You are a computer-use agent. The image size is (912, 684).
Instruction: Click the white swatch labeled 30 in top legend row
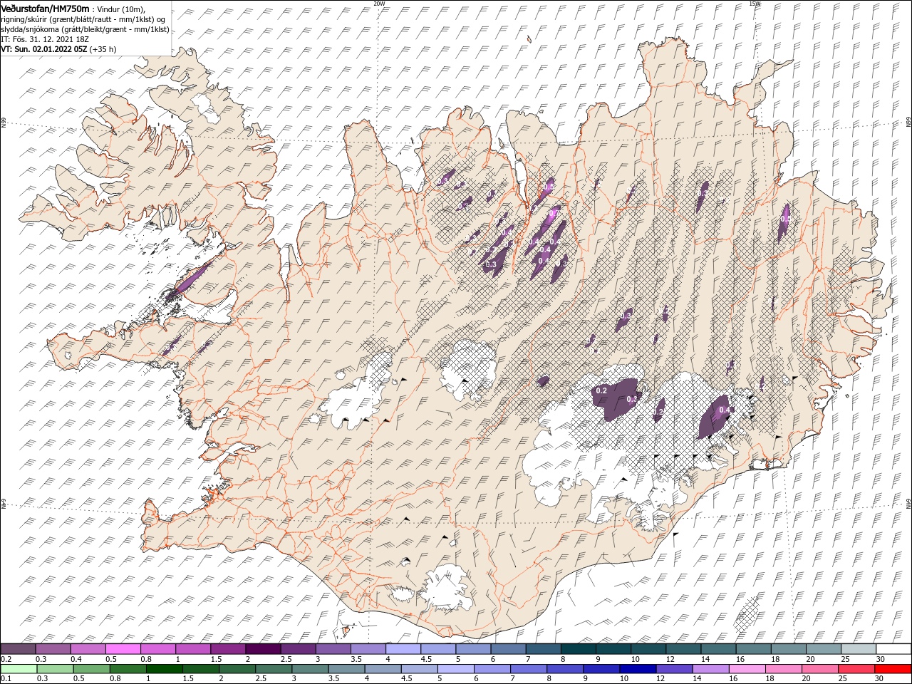pyautogui.click(x=893, y=649)
